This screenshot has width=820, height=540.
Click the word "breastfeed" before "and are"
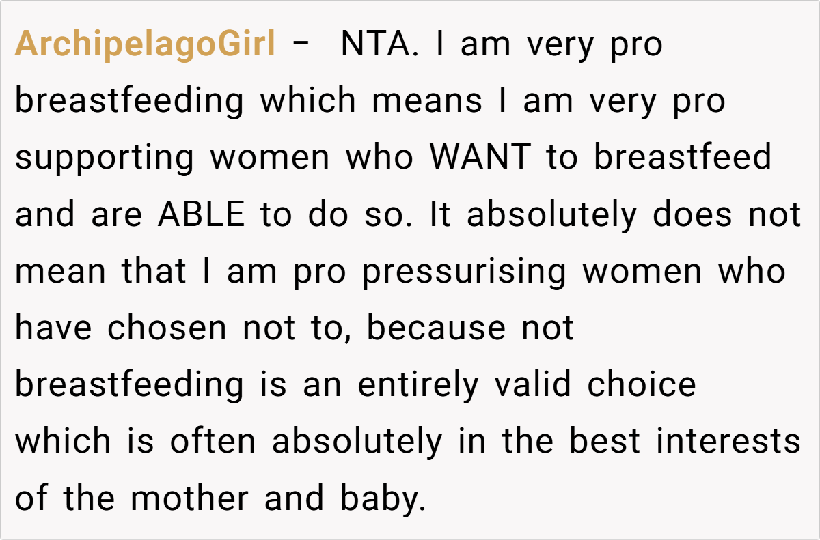click(682, 158)
